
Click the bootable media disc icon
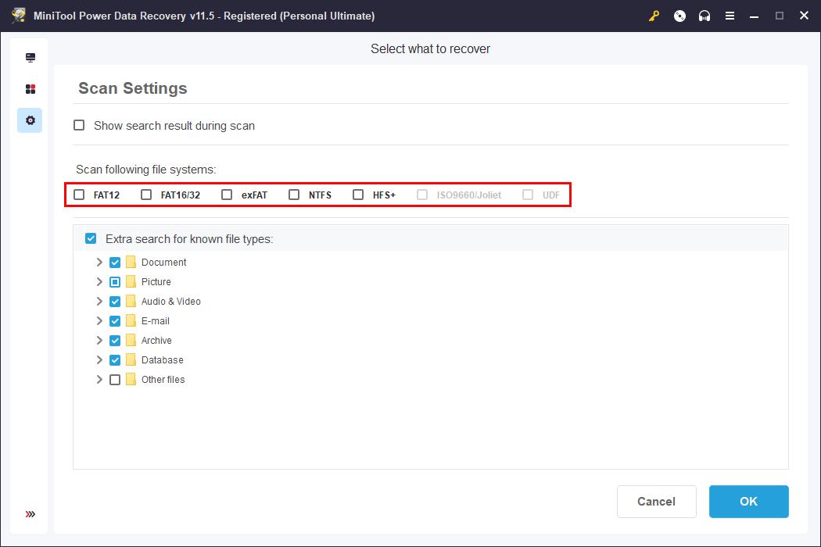[x=679, y=16]
